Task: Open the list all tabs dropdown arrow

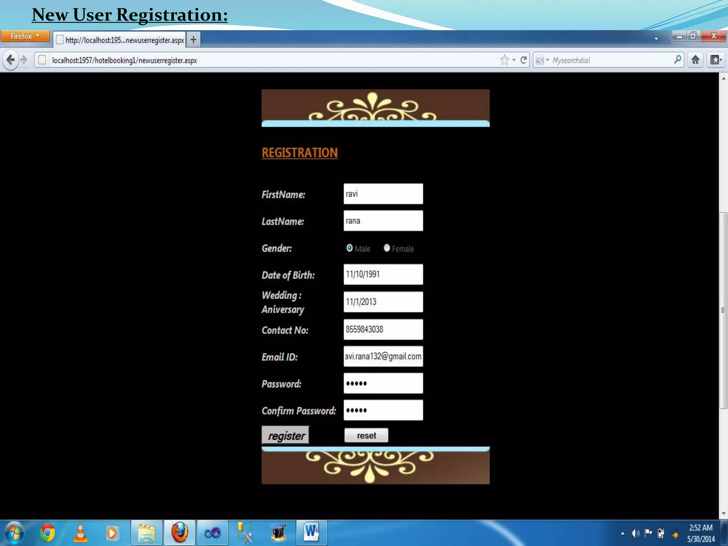Action: pos(656,38)
